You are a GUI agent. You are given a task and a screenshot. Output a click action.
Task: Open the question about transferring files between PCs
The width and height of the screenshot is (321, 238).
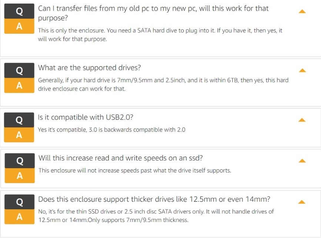pyautogui.click(x=153, y=13)
